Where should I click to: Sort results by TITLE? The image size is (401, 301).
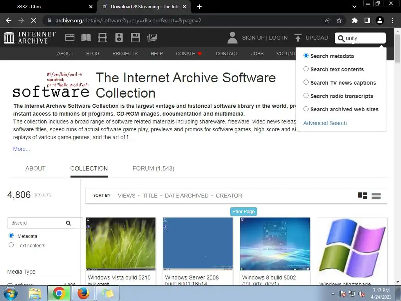click(x=150, y=196)
